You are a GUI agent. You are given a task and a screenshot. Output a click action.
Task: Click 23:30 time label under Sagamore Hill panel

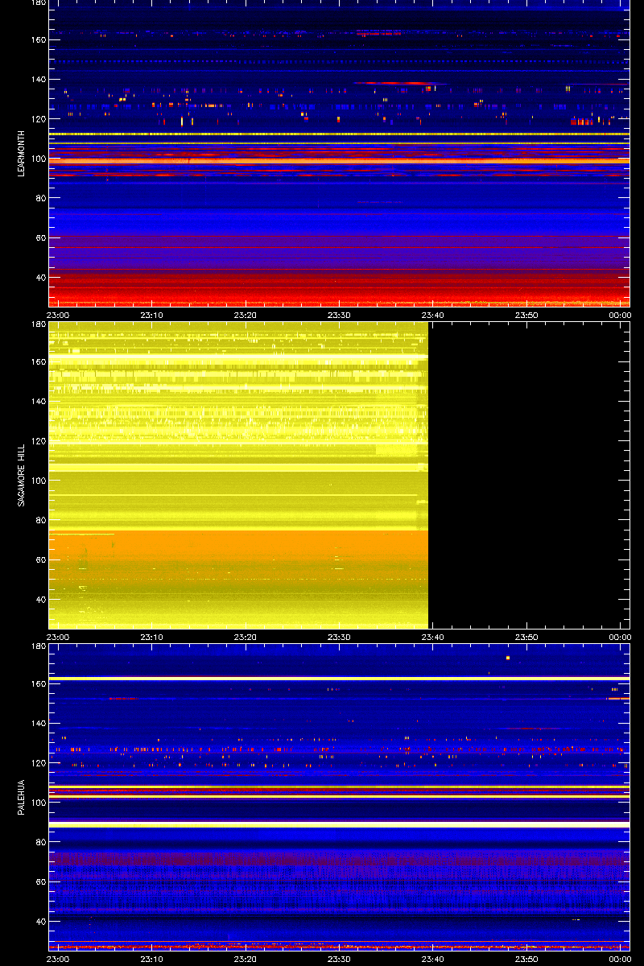tap(339, 638)
